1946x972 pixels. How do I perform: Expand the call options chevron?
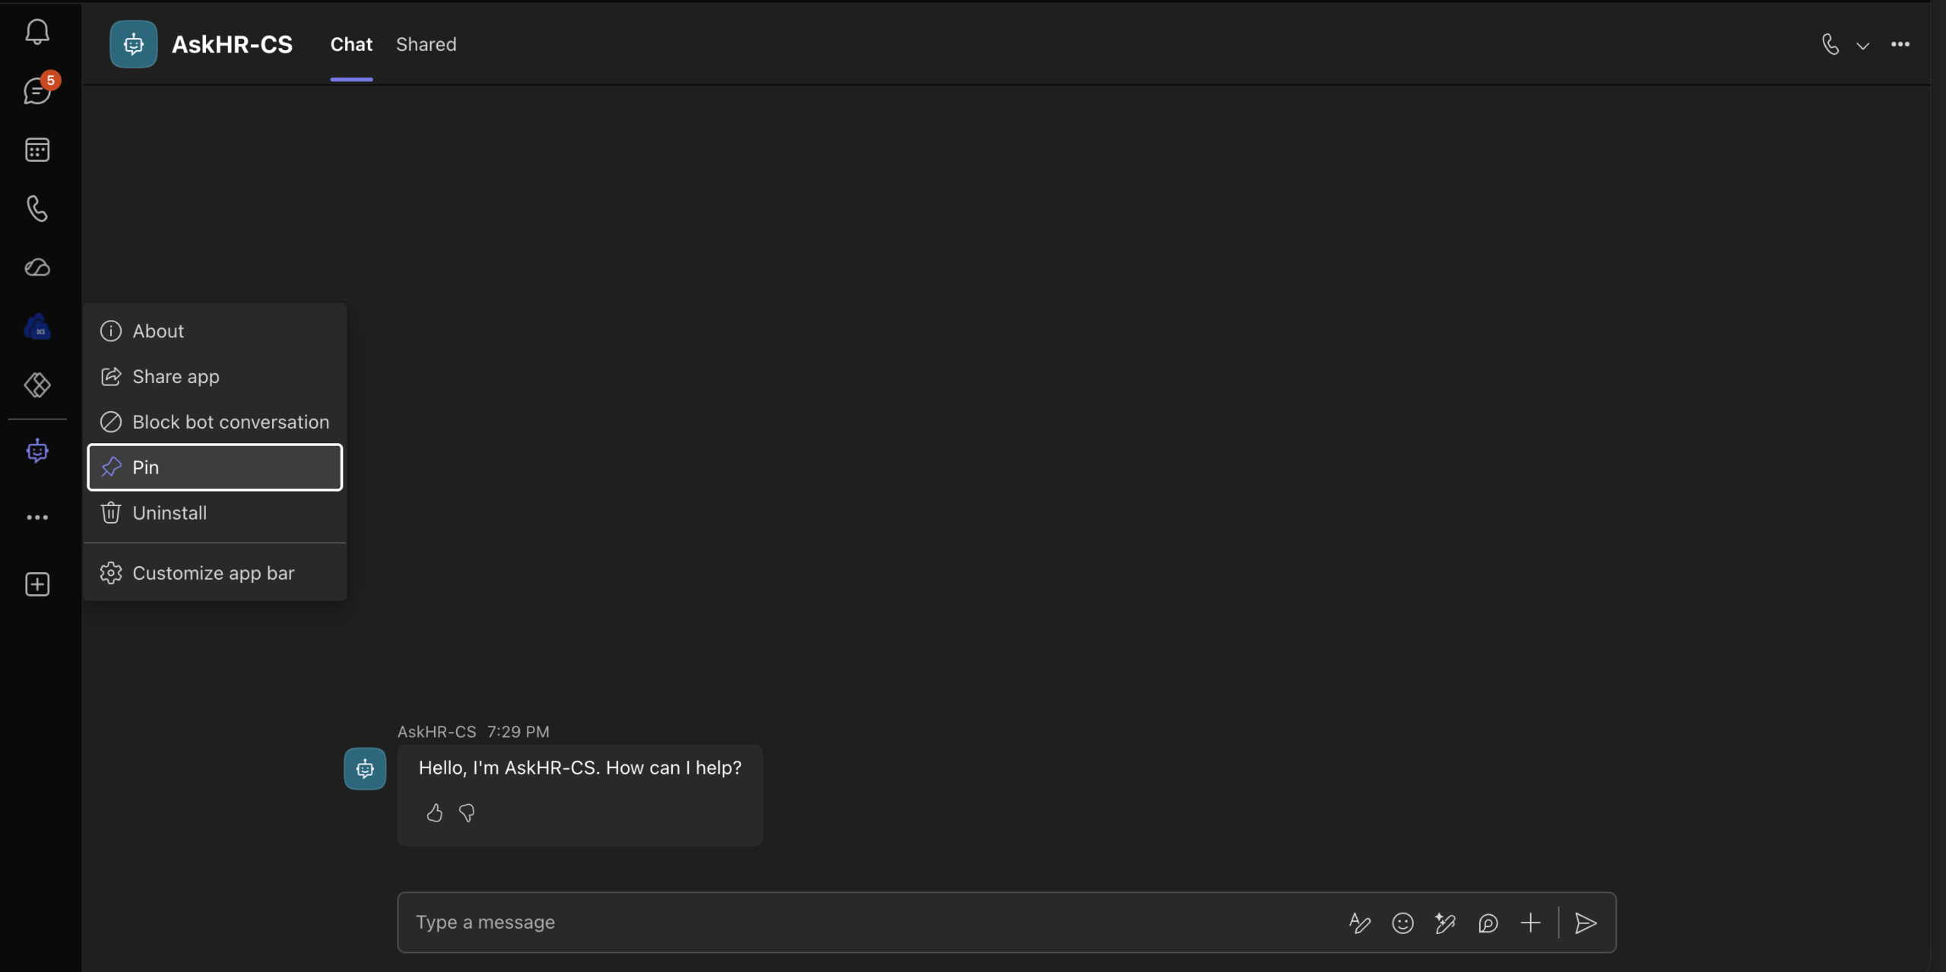point(1863,45)
